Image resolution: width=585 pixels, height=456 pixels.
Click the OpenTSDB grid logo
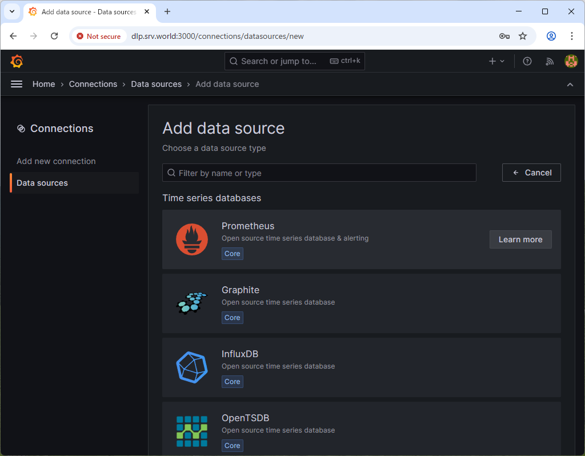(x=192, y=431)
